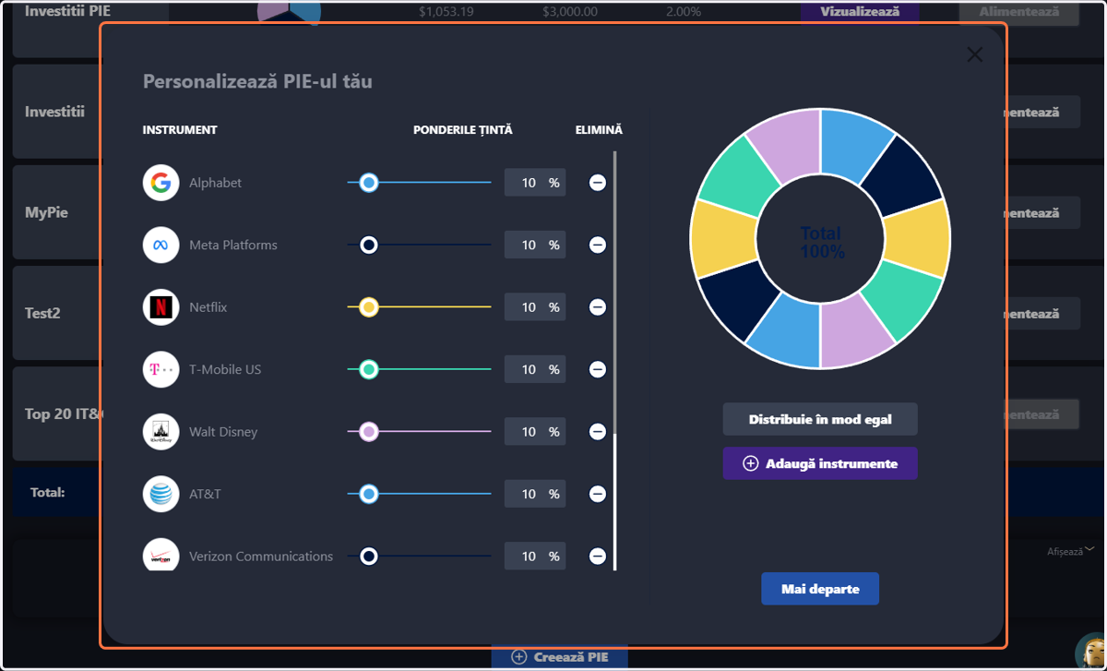Click the Netflix logo icon
The image size is (1107, 671).
click(x=161, y=307)
